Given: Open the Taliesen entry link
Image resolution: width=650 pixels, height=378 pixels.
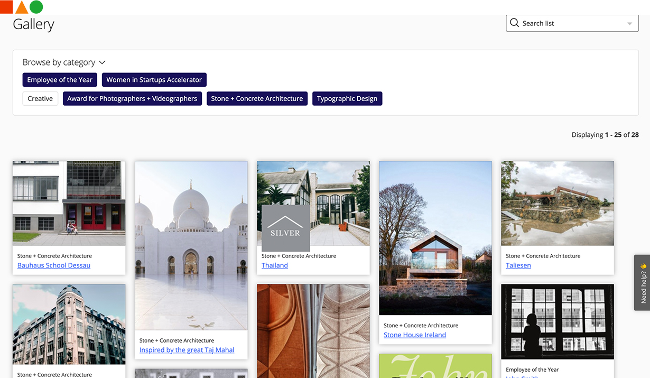Looking at the screenshot, I should [x=518, y=265].
